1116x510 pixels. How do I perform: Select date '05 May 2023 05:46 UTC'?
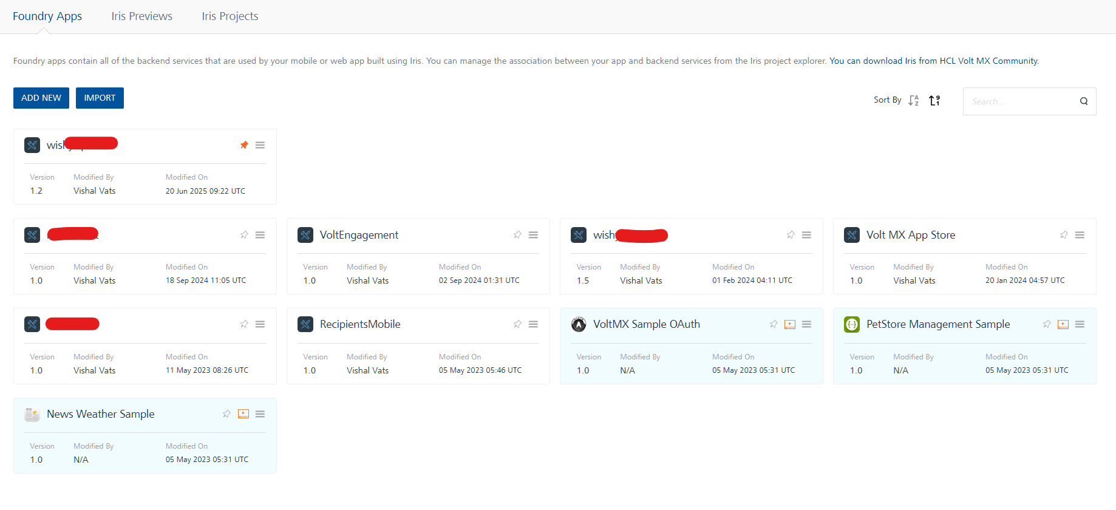click(x=480, y=370)
